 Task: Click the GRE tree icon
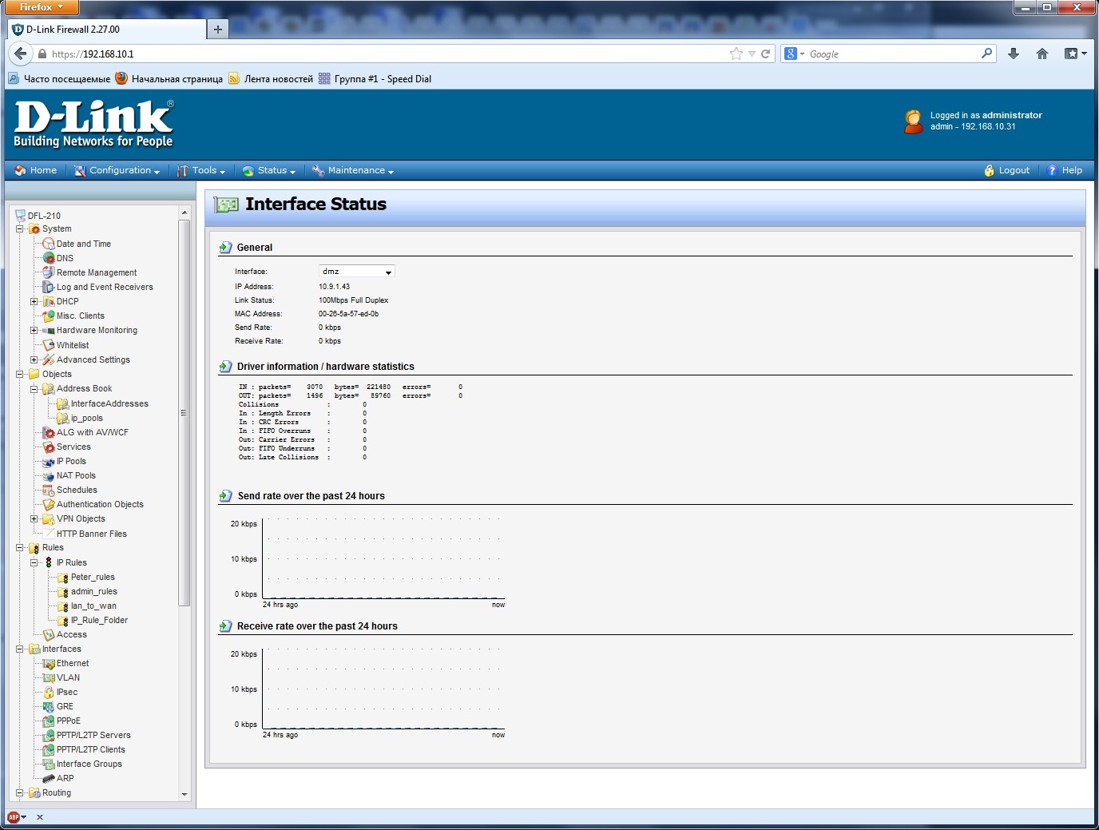(x=49, y=706)
